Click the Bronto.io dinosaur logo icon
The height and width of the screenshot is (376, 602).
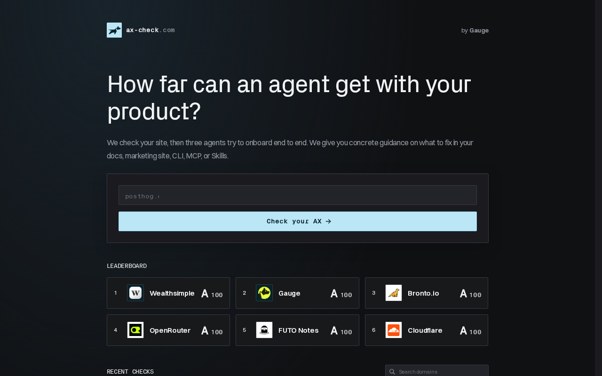(394, 293)
